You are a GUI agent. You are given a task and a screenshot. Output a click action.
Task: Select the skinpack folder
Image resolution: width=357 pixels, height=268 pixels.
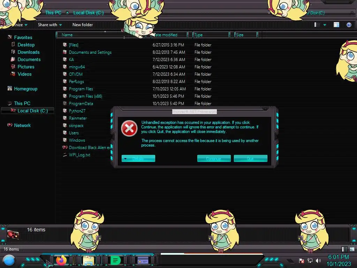tap(76, 126)
